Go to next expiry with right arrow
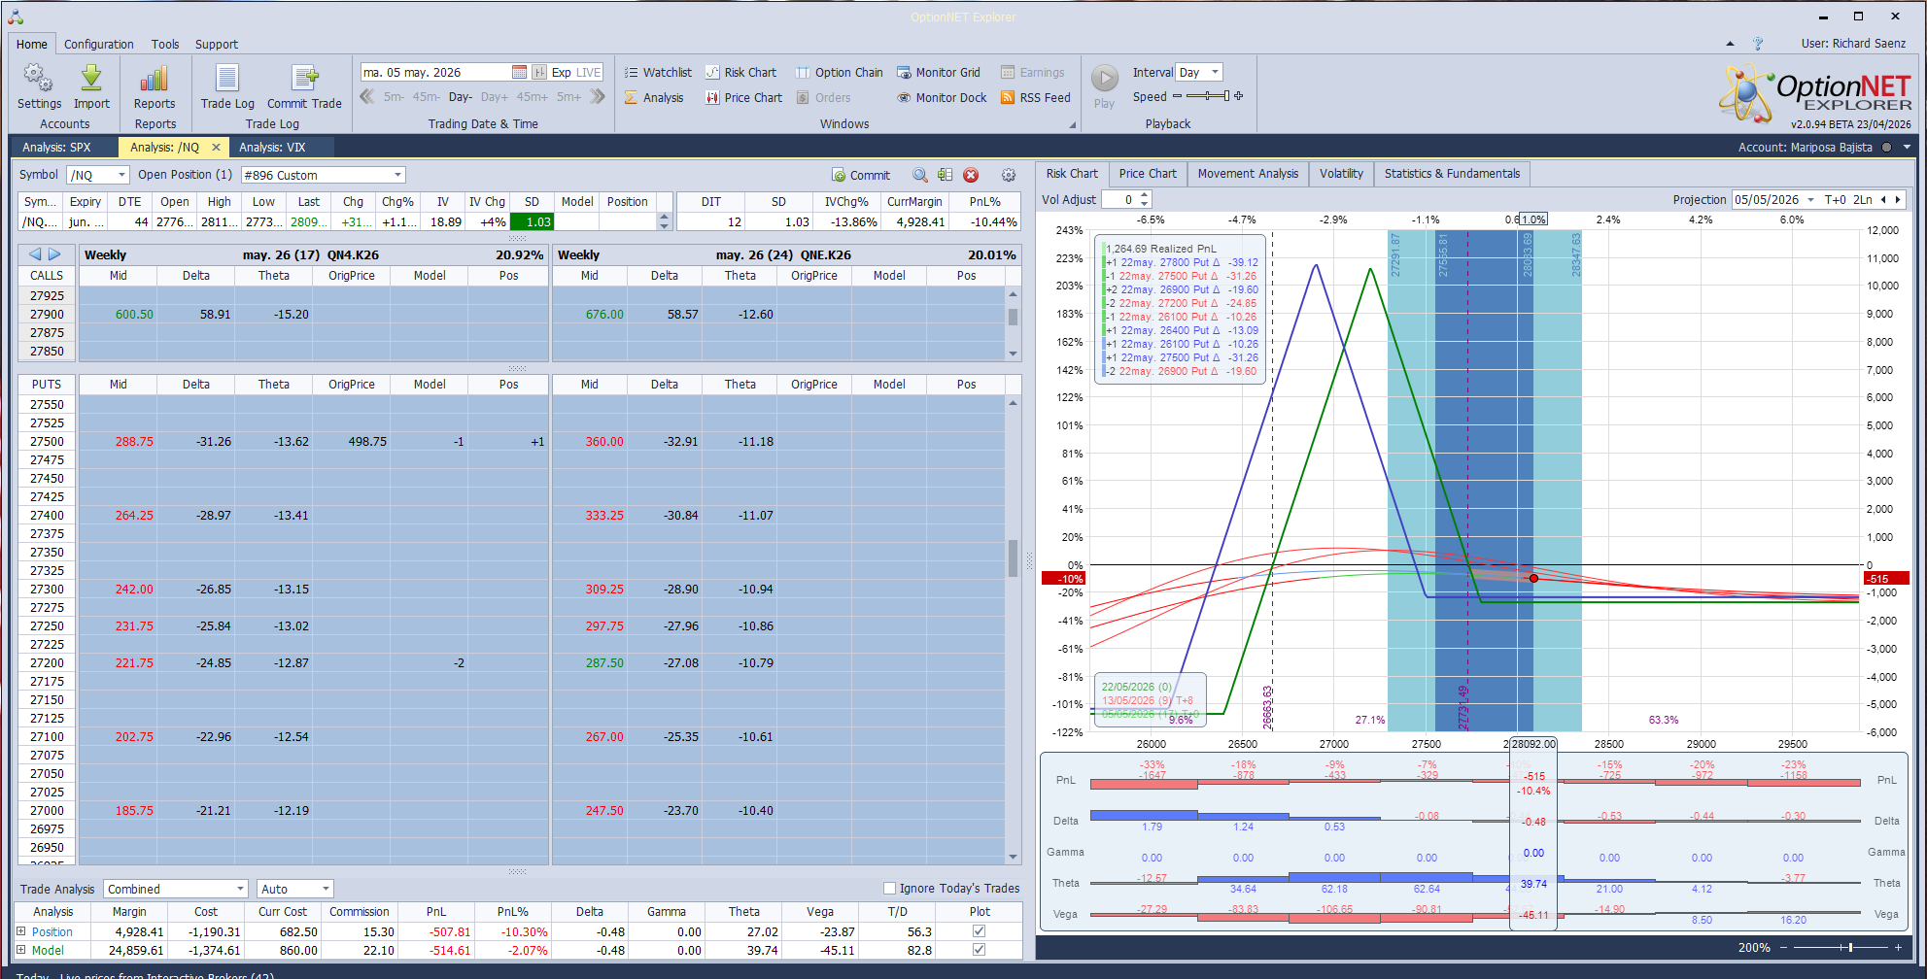1927x979 pixels. click(x=54, y=254)
